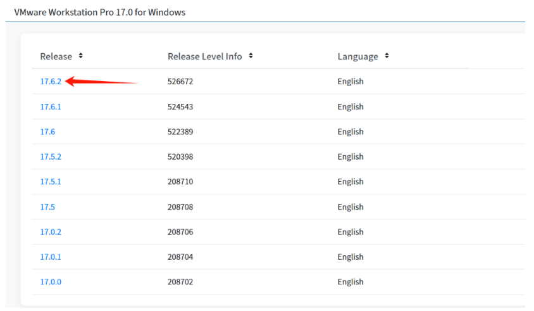Open the 17.0.1 release link

pos(51,257)
